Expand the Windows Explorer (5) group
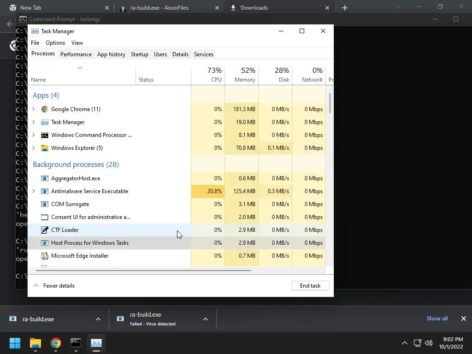Viewport: 472px width, 354px height. coord(33,148)
